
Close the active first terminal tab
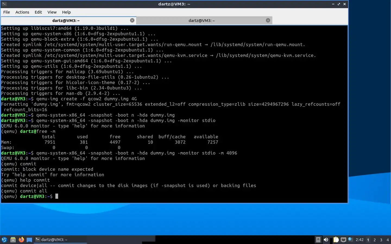coord(132,20)
